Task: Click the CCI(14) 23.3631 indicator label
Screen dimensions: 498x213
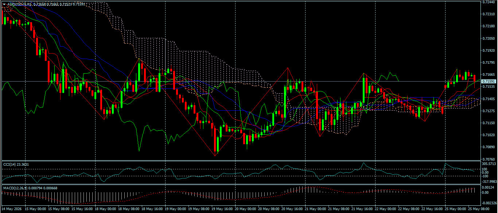Action: point(16,165)
